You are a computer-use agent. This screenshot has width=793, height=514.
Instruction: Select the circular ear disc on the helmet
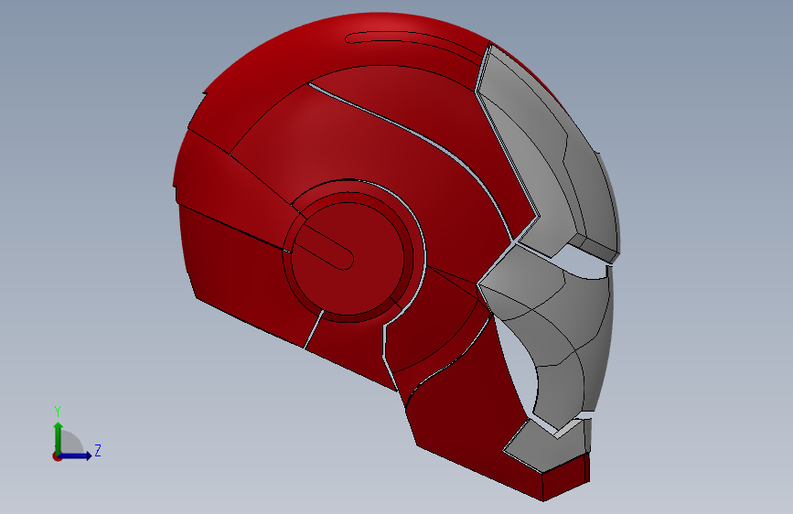click(x=348, y=259)
